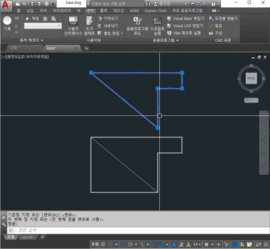Screen dimensions: 270x249
Task: Open the Visual LISP 편집기
Action: point(185,26)
